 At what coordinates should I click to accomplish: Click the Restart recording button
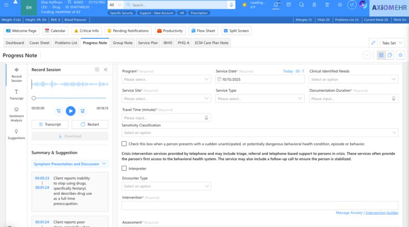click(x=90, y=124)
